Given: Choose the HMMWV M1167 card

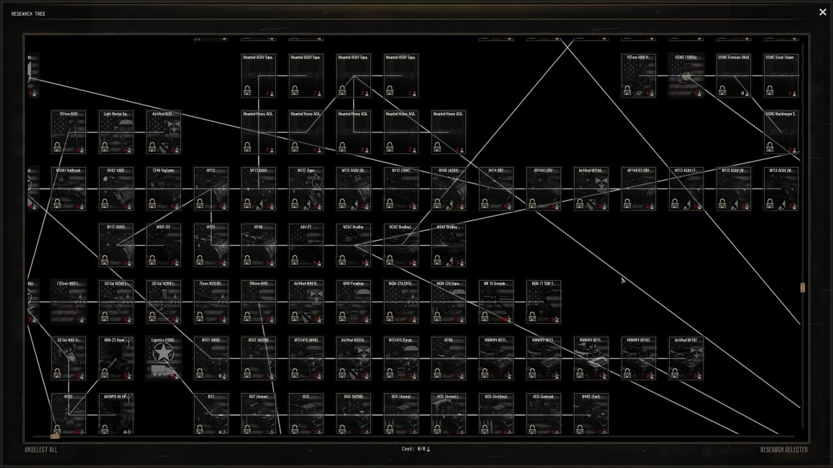Looking at the screenshot, I should click(x=638, y=358).
